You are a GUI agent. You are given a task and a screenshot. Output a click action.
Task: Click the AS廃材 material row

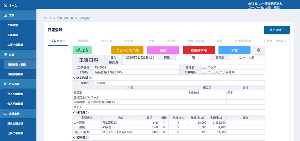coord(169,127)
